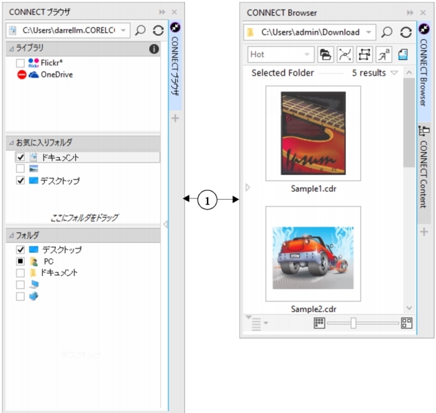Click the info icon in ライブラリ header
Viewport: 436px width, 413px height.
pyautogui.click(x=154, y=49)
